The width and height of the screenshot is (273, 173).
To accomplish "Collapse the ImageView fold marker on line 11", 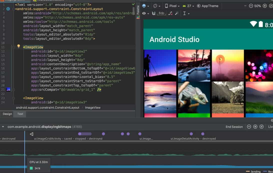I will click(x=13, y=47).
